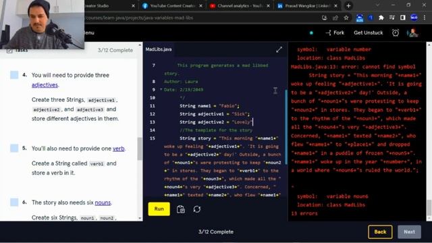Reset the workspace with refresh icon
This screenshot has height=243, width=432.
(197, 209)
